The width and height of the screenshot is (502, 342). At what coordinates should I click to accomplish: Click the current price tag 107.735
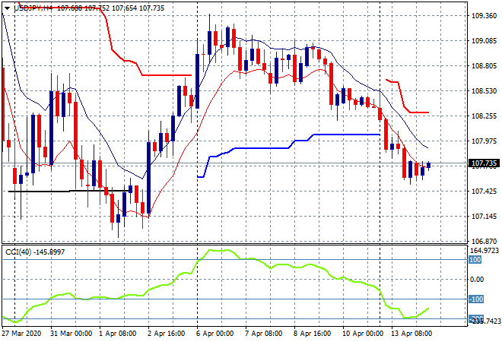484,163
